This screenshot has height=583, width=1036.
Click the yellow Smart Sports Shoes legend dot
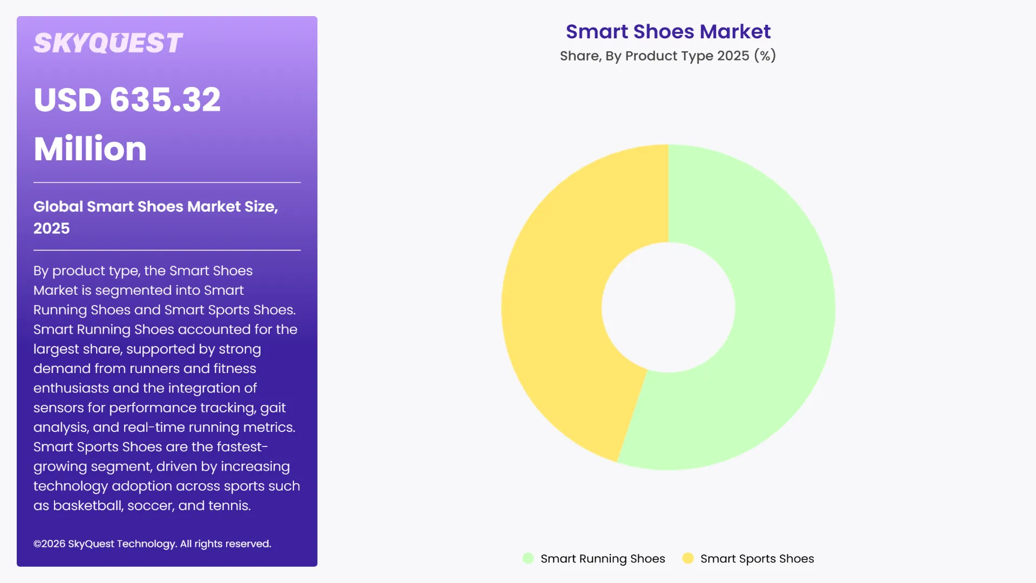click(x=688, y=558)
